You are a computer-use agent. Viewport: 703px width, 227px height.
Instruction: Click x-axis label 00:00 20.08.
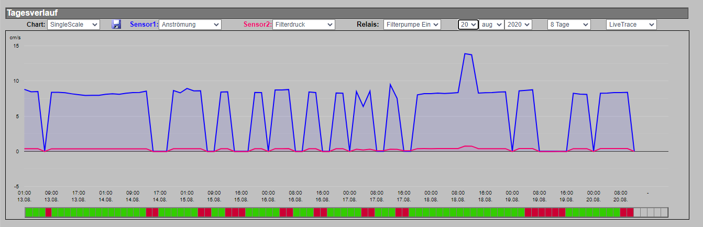[x=594, y=196]
